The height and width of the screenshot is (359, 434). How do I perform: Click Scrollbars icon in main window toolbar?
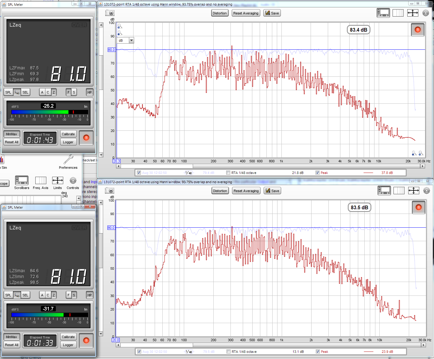[22, 180]
